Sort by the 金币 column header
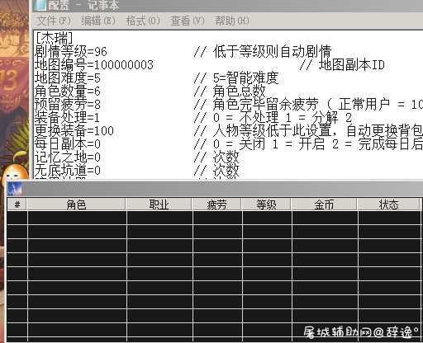 click(x=324, y=204)
